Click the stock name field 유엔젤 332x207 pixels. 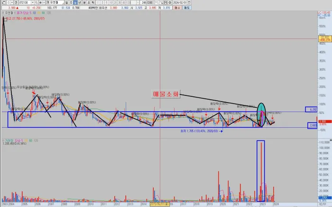56,2
